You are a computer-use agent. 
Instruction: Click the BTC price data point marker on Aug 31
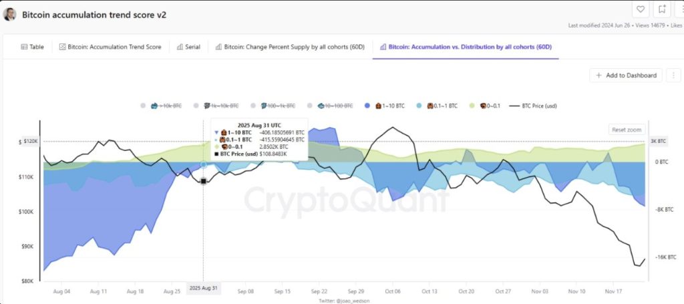(x=203, y=181)
